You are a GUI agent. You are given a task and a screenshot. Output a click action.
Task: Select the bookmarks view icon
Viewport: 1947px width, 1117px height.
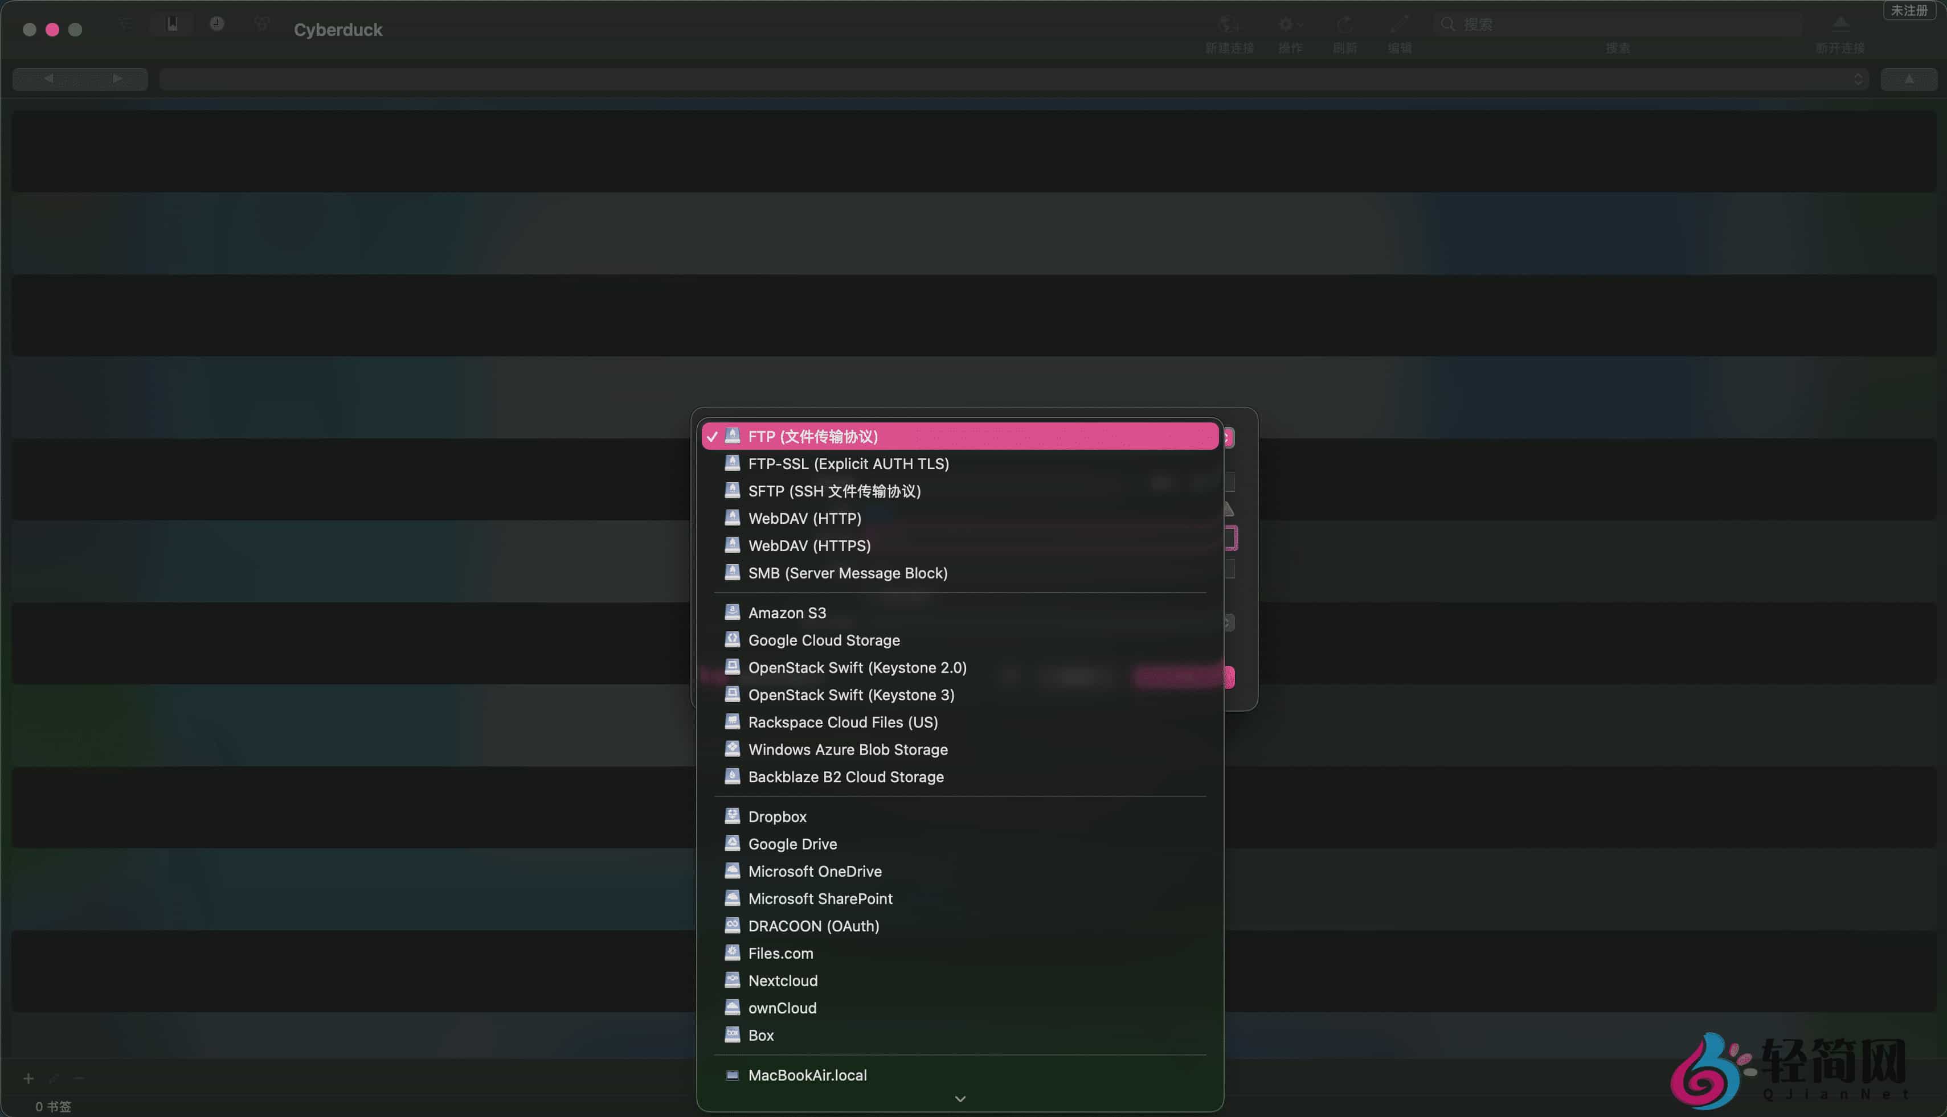point(172,24)
